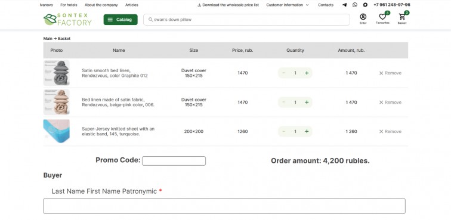This screenshot has width=451, height=220.
Task: Open About the company page
Action: pyautogui.click(x=101, y=5)
